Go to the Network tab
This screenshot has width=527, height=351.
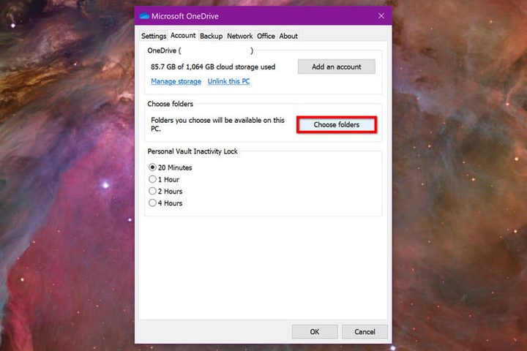tap(239, 36)
